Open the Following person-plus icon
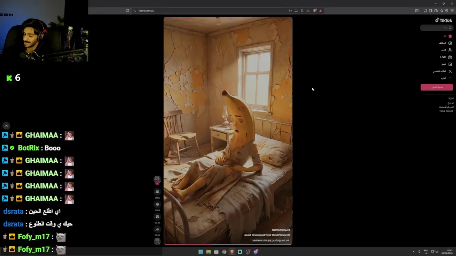The width and height of the screenshot is (456, 256). [450, 50]
